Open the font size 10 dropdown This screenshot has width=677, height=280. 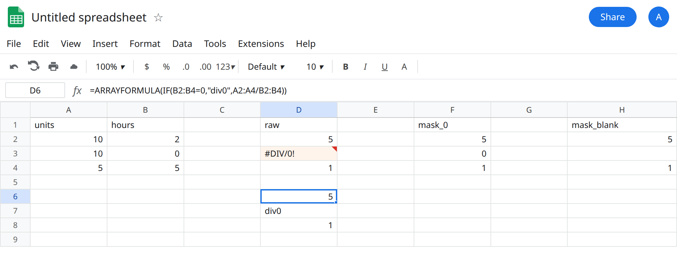315,67
